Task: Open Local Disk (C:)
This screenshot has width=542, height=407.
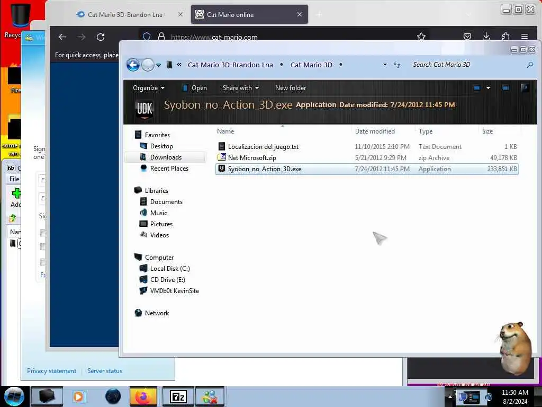Action: click(x=170, y=269)
